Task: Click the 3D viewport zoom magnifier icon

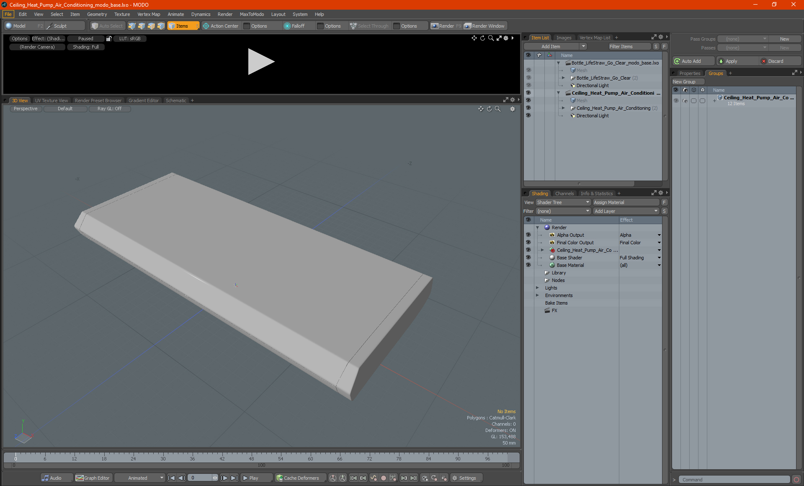Action: point(498,109)
